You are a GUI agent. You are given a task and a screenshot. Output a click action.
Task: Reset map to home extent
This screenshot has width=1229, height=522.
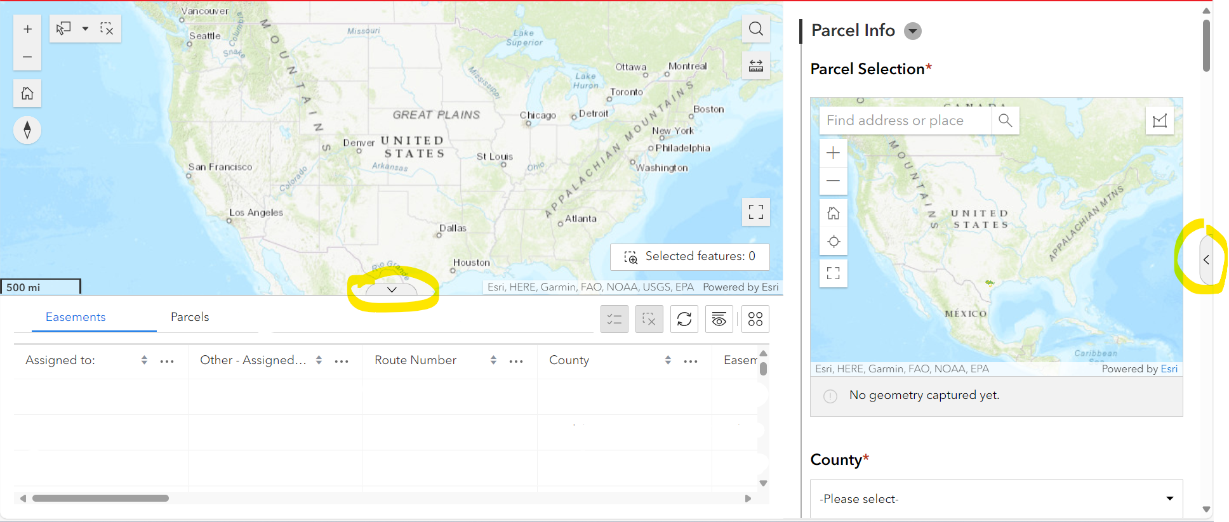tap(27, 93)
